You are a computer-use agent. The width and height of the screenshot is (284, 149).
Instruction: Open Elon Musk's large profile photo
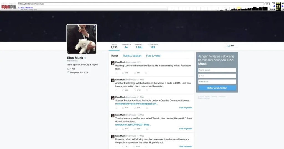[x=82, y=39]
